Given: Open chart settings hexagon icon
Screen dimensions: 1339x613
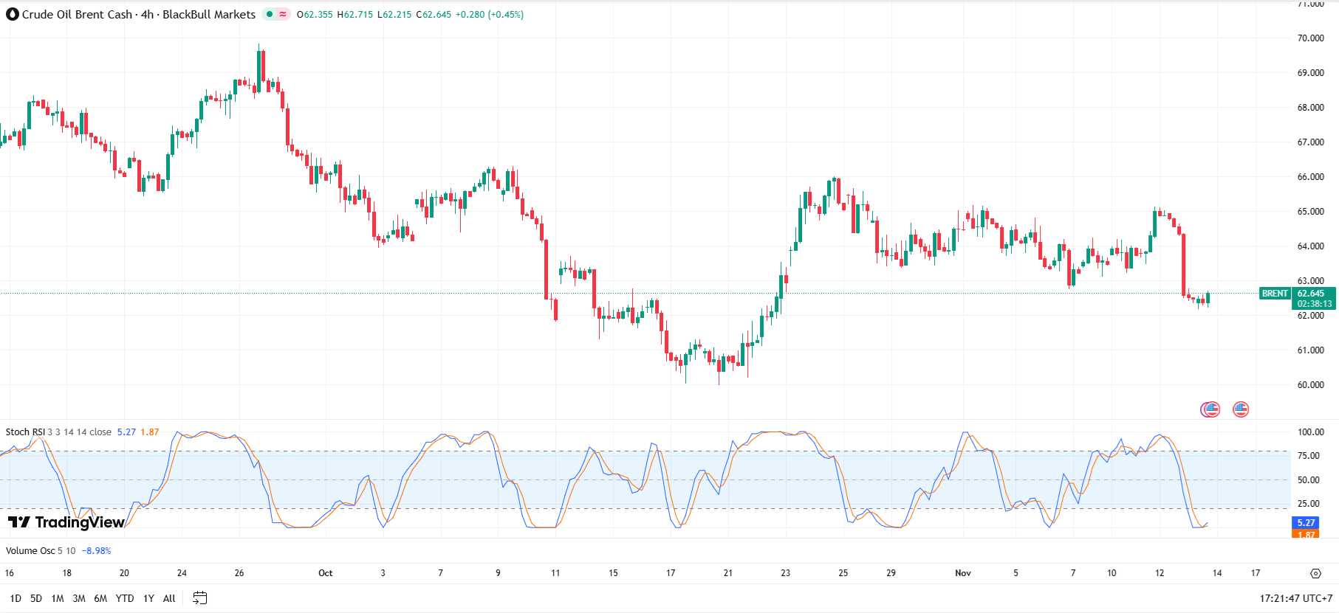Looking at the screenshot, I should pos(1315,573).
